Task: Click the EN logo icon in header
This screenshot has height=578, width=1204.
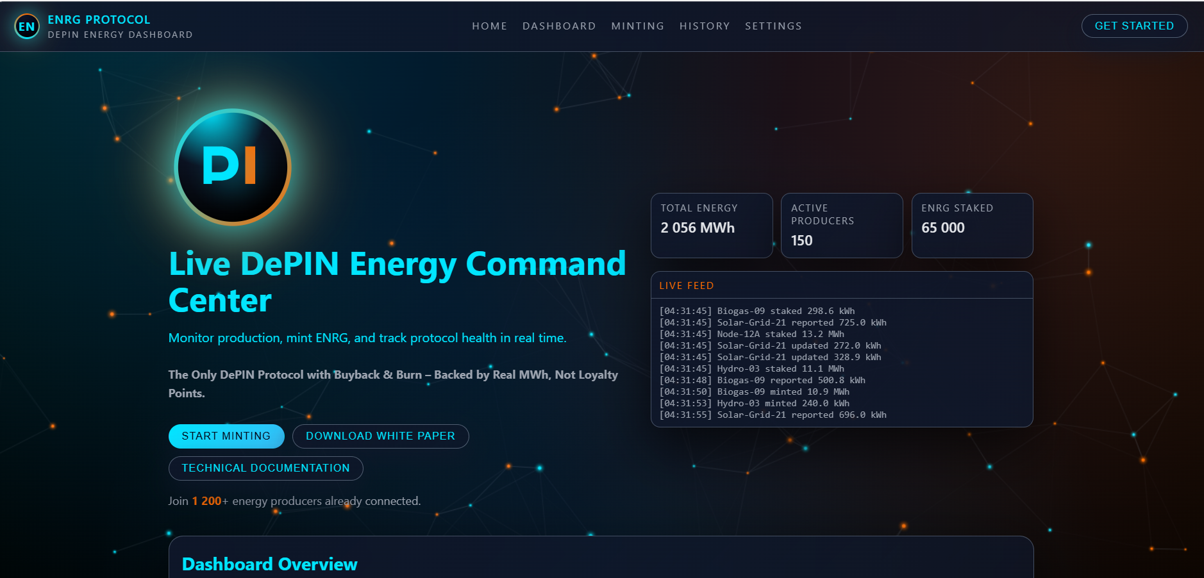Action: coord(27,26)
